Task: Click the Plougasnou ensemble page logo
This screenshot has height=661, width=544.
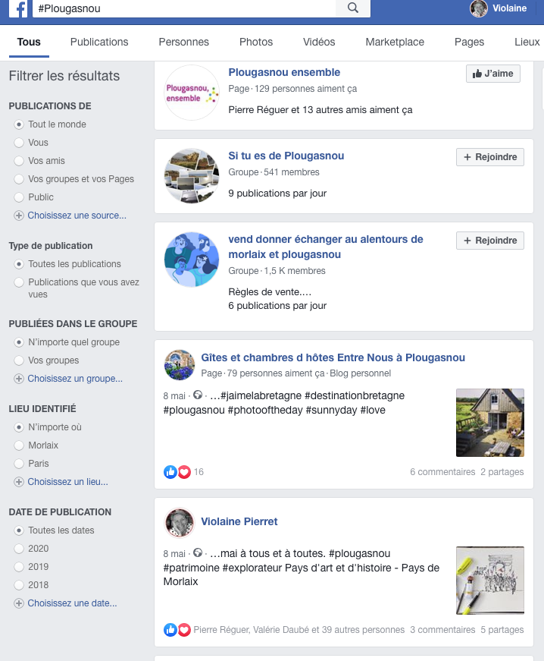Action: 192,93
